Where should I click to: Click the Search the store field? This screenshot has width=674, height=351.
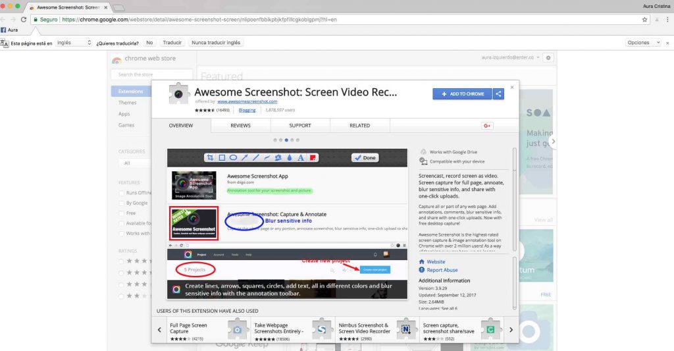click(x=152, y=74)
